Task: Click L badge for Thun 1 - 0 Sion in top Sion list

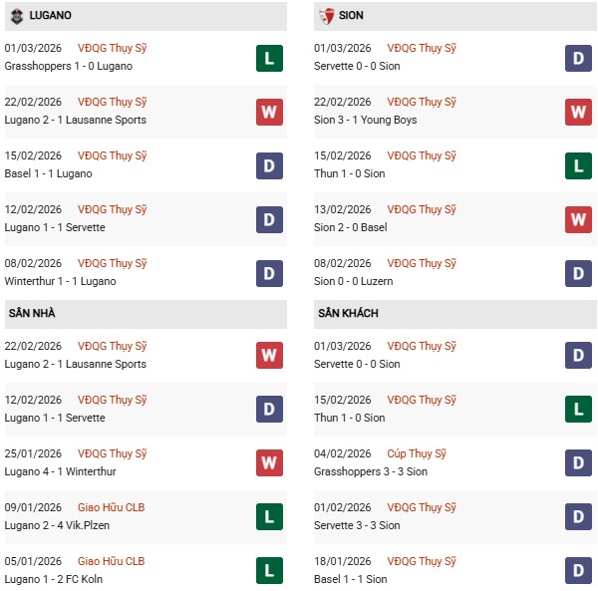Action: [x=579, y=165]
